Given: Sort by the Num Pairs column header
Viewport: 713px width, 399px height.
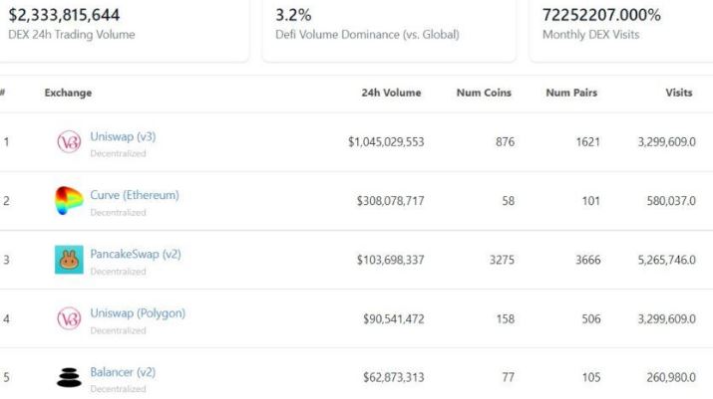Looking at the screenshot, I should (571, 93).
